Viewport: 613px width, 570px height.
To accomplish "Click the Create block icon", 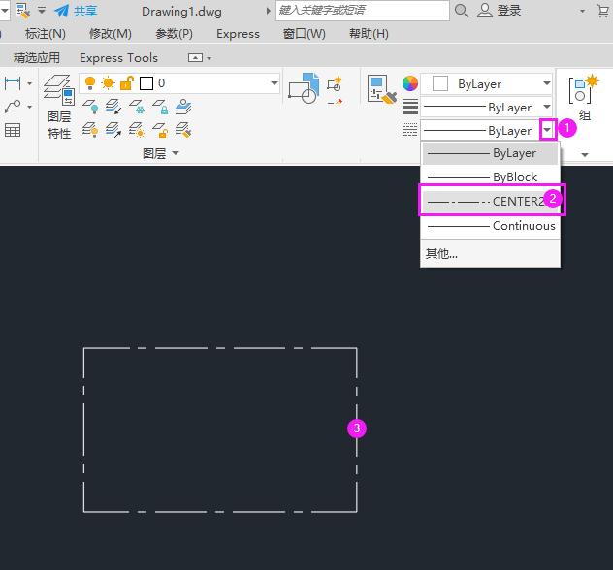I will (335, 84).
